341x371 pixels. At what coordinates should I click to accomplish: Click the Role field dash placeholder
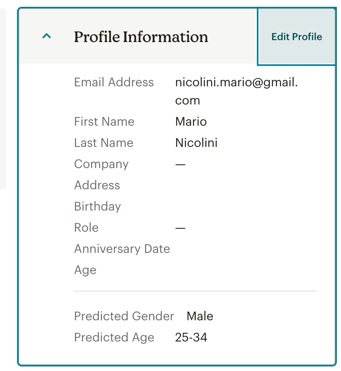tap(180, 228)
